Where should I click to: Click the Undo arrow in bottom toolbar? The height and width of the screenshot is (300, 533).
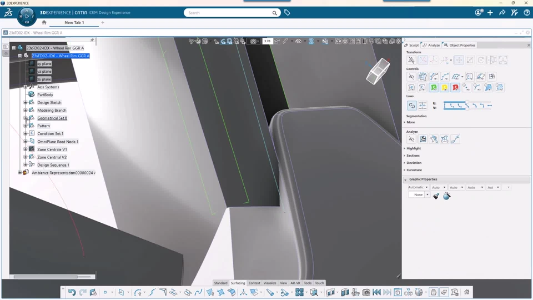72,292
